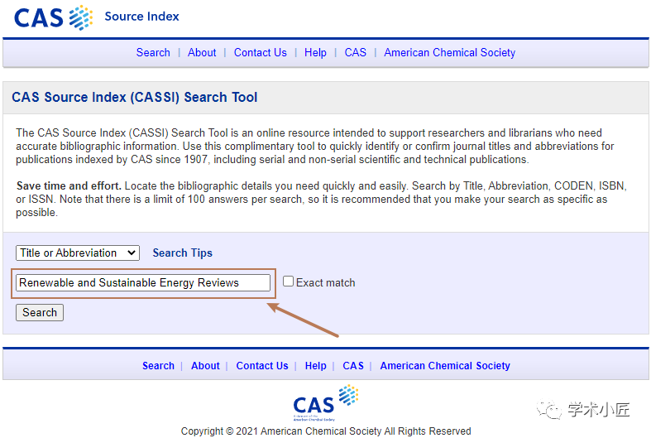Click the Search button below the input
Viewport: 651px width, 438px height.
pos(40,312)
